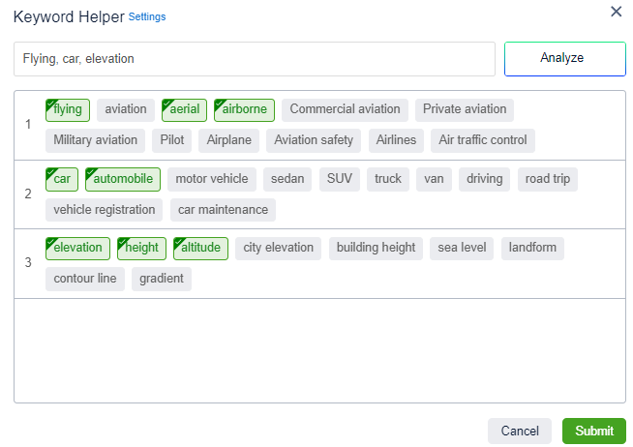Open the Settings link
Viewport: 633px width, 447px height.
pyautogui.click(x=147, y=17)
